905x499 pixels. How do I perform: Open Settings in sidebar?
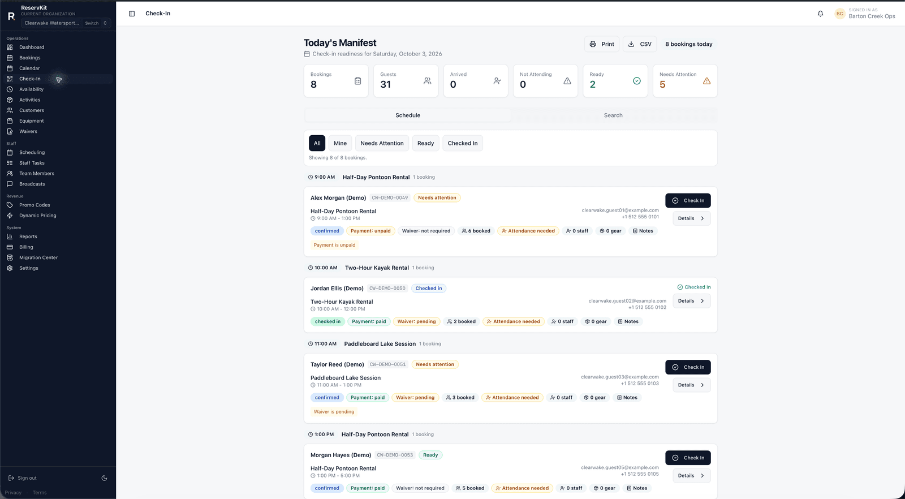(57, 268)
